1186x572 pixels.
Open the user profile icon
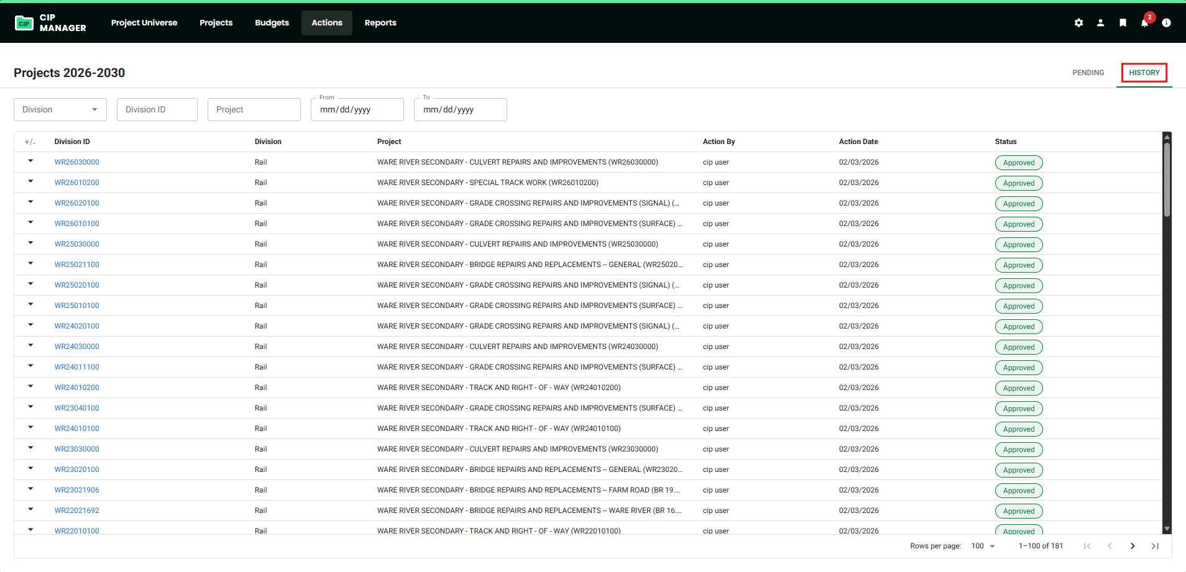coord(1100,22)
